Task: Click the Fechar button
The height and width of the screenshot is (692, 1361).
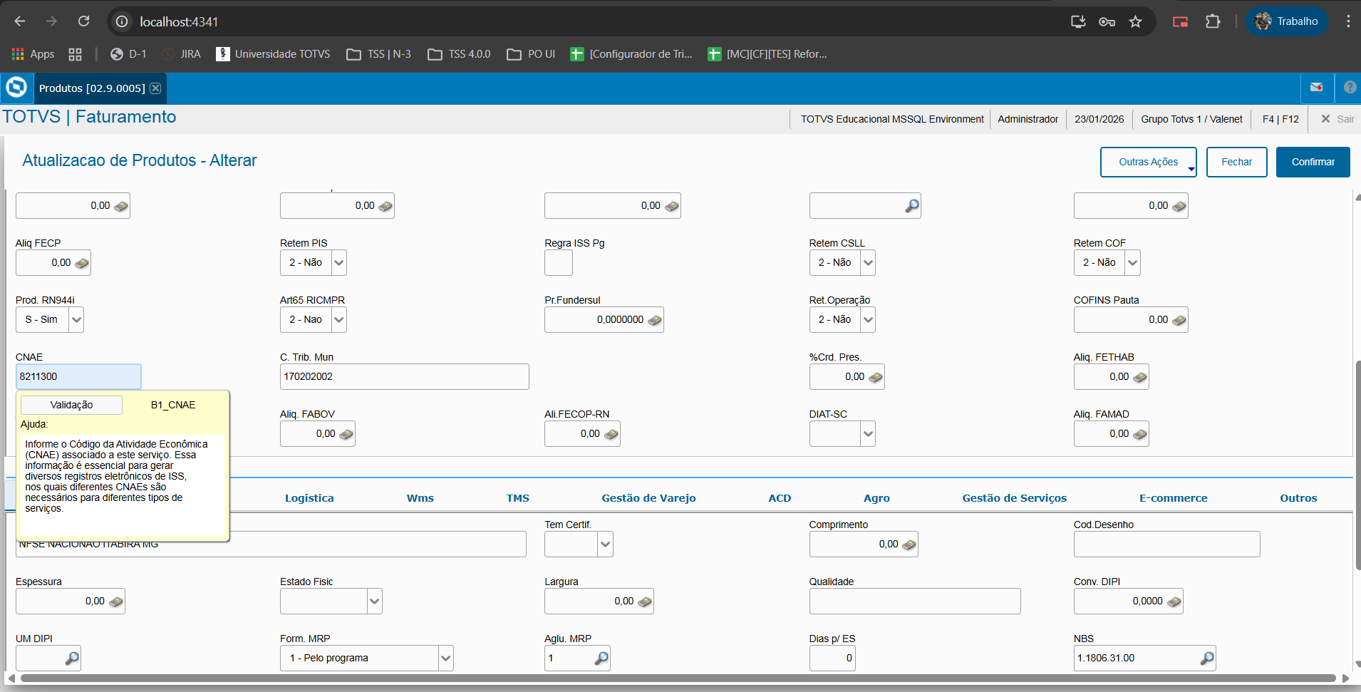Action: pos(1236,162)
